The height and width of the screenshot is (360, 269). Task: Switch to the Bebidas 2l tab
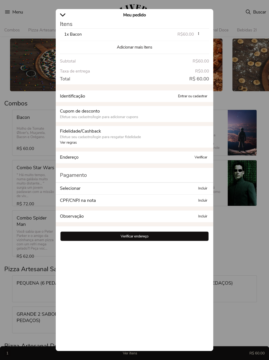pyautogui.click(x=247, y=30)
